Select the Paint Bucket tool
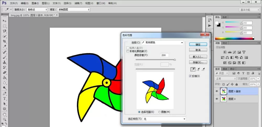 4,78
